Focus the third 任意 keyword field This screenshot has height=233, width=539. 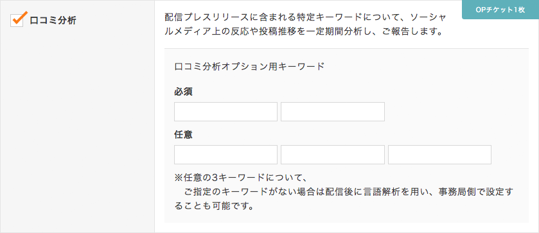[439, 155]
